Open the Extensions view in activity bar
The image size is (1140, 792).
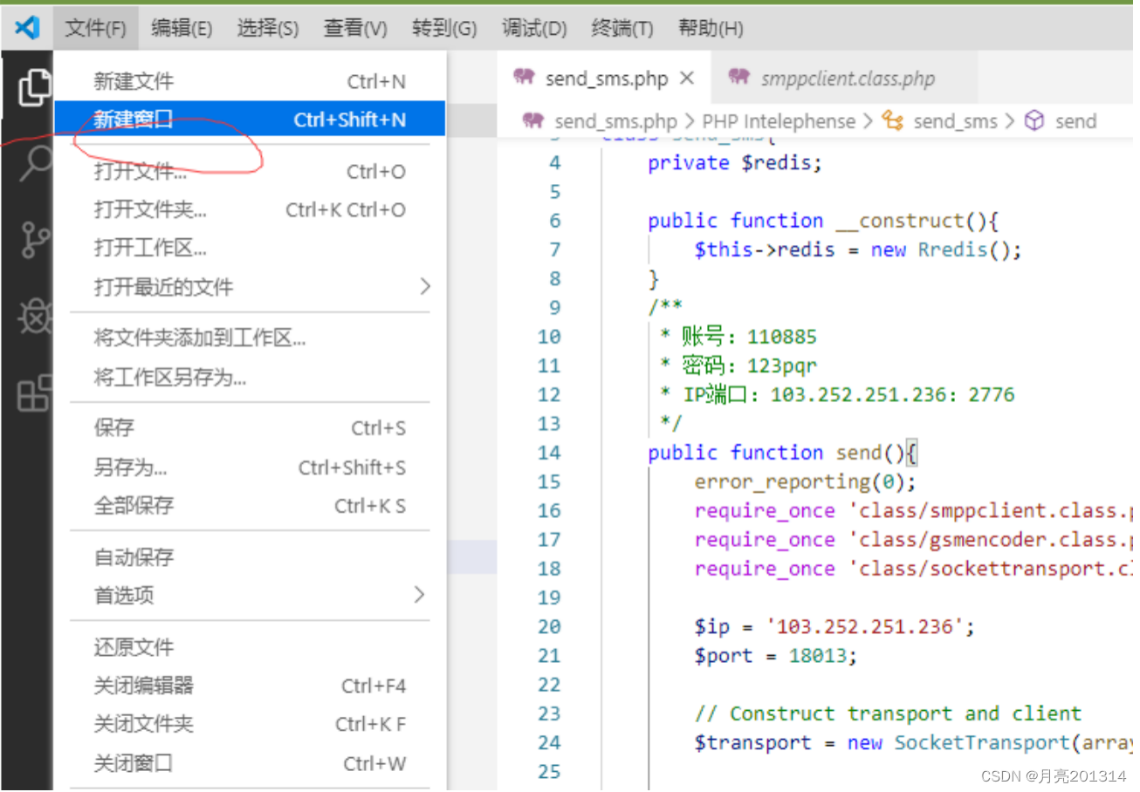[35, 393]
